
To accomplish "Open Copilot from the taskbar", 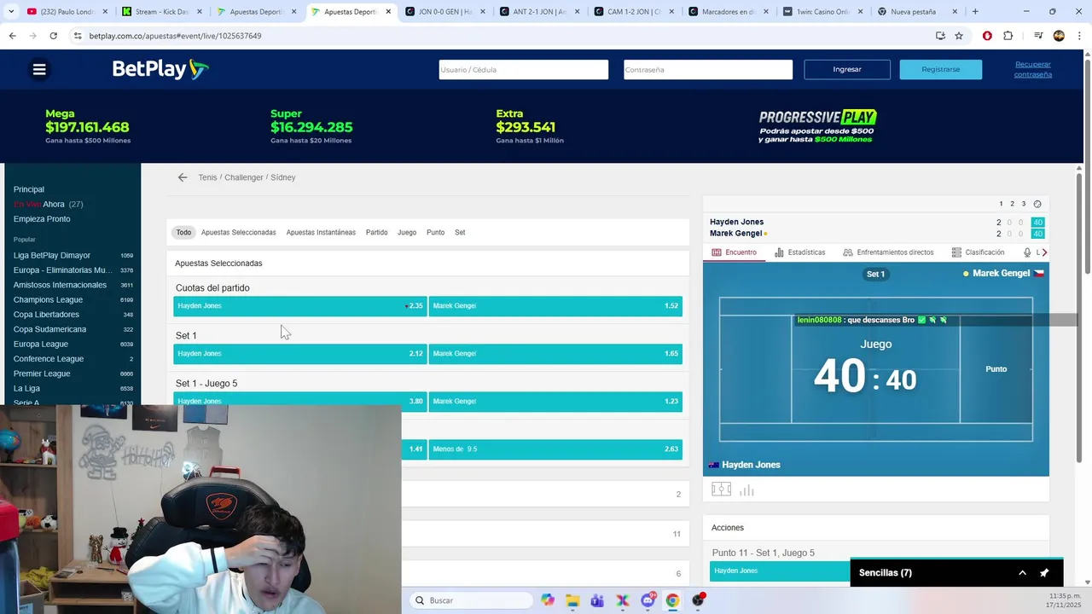I will point(548,600).
